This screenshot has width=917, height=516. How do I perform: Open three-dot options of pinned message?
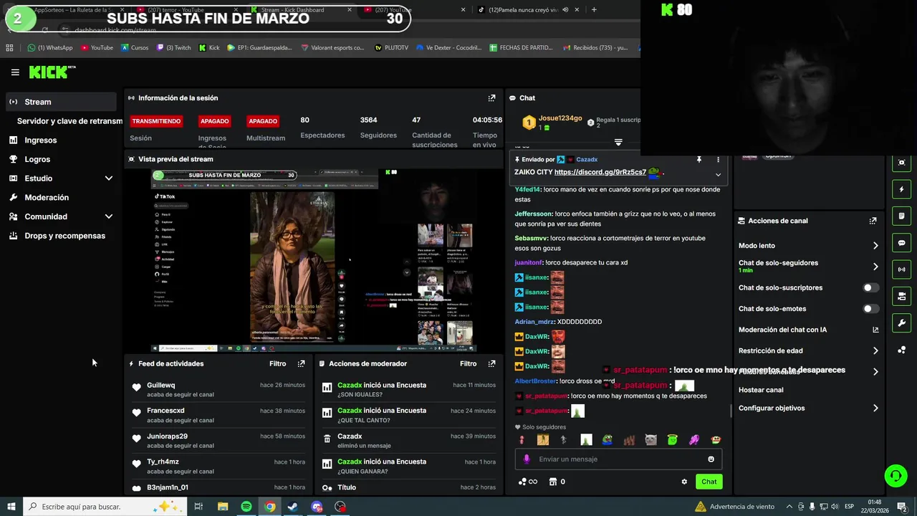coord(718,159)
